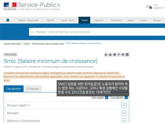
Task: Open the home icon in navigation bar
Action: coord(8,20)
